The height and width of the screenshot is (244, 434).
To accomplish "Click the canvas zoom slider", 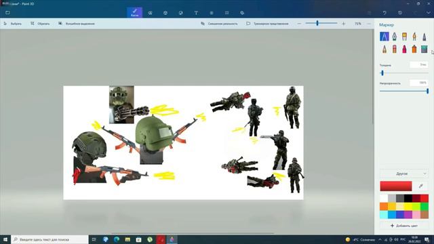I will 321,24.
